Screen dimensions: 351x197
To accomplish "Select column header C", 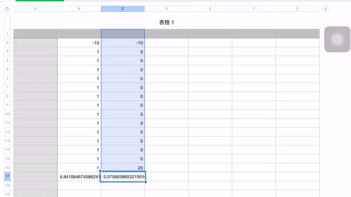I will (x=123, y=9).
